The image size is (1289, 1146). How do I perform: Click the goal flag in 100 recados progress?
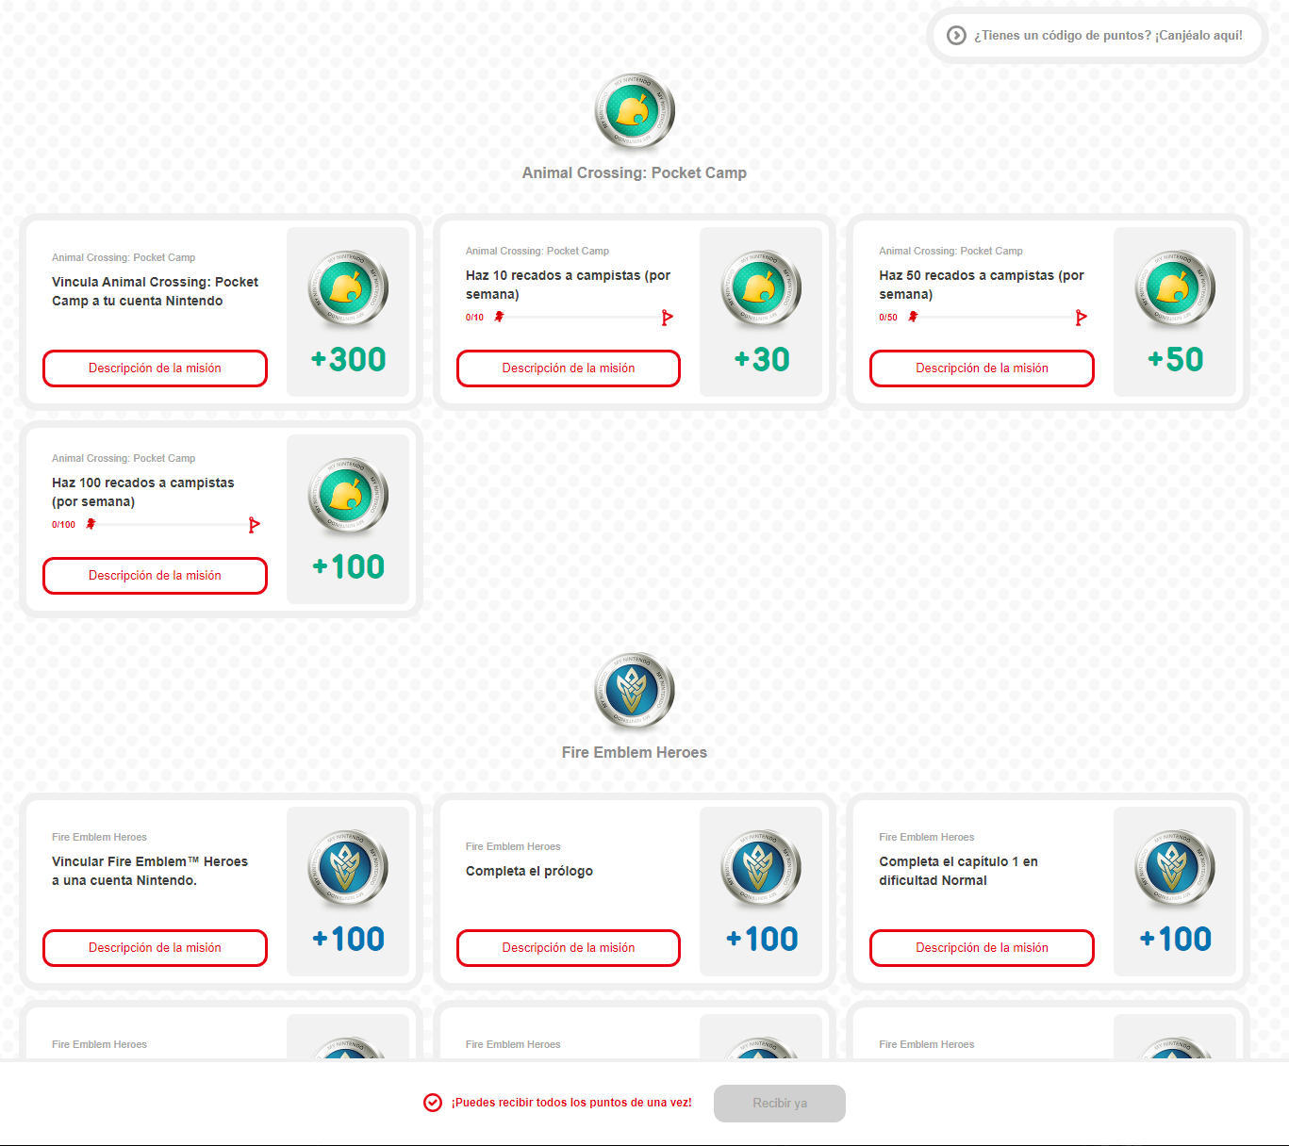click(x=254, y=525)
